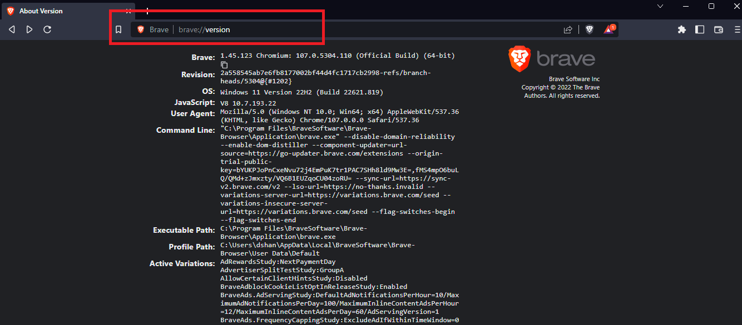Maximize the Brave browser window
The width and height of the screenshot is (742, 325).
(711, 6)
